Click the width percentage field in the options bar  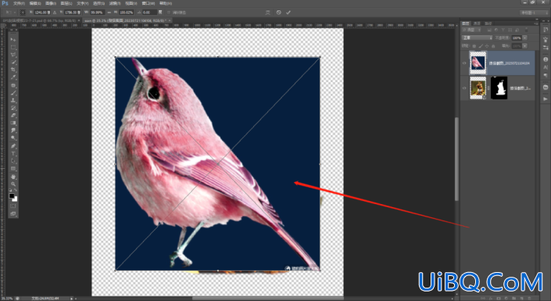click(97, 13)
